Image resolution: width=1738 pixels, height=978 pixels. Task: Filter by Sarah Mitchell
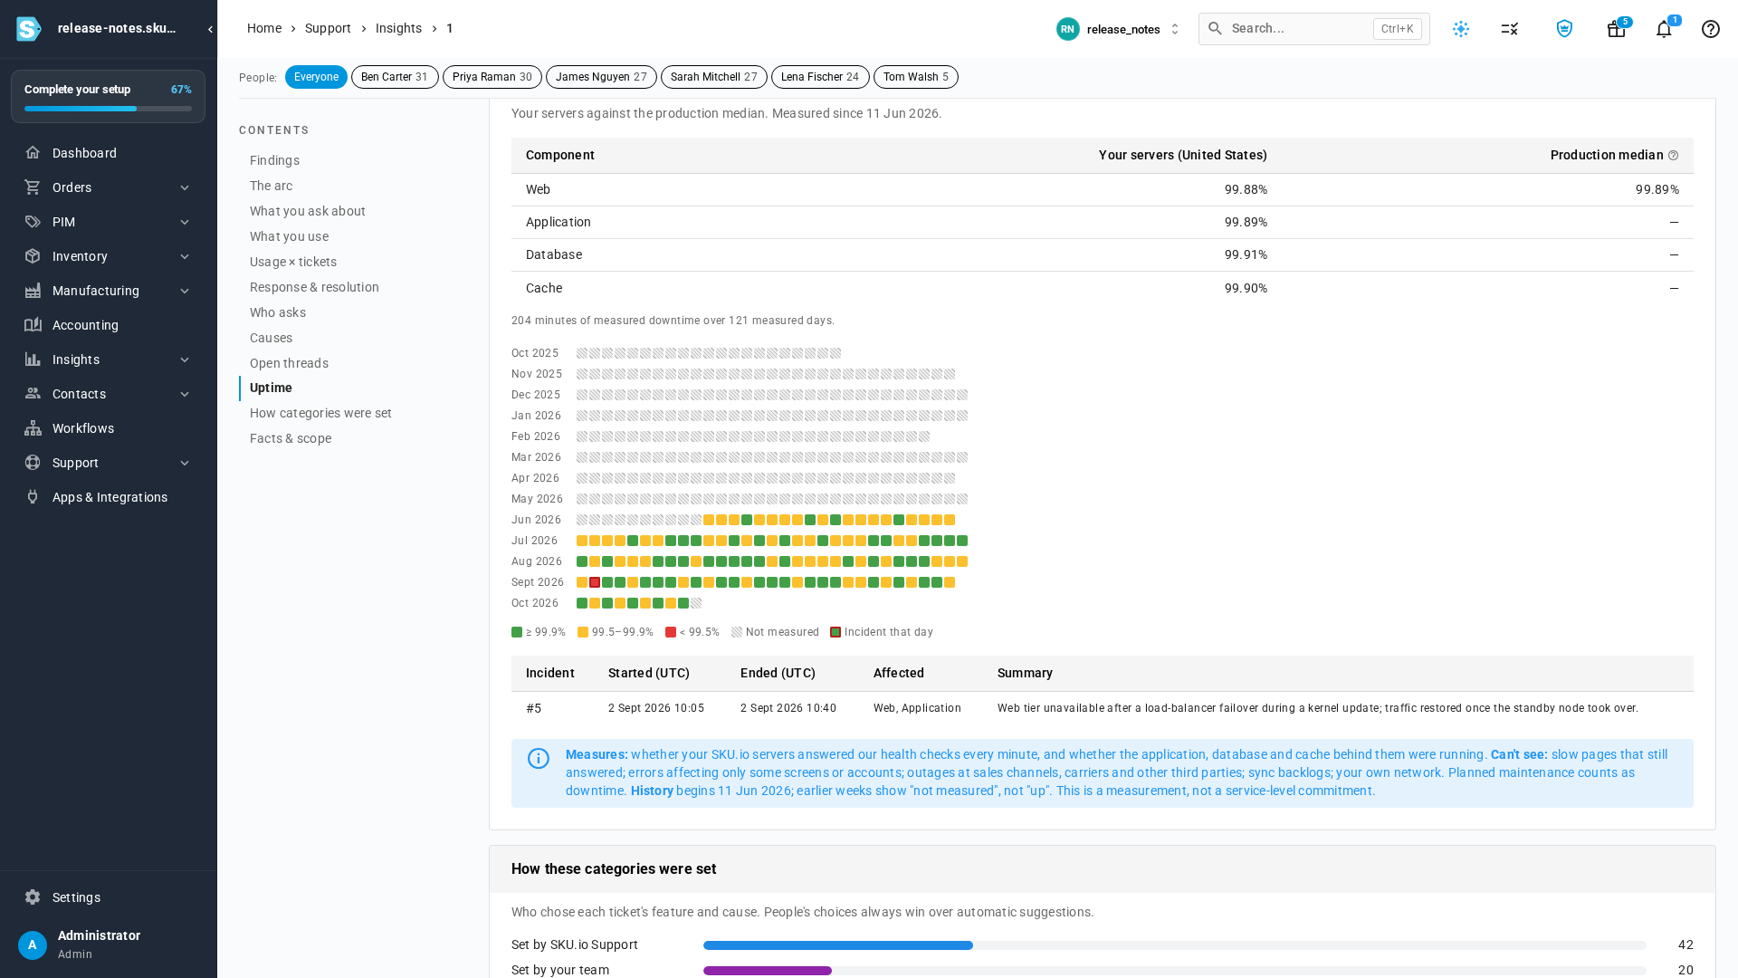pos(714,77)
